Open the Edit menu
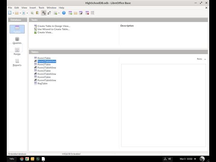This screenshot has width=216, height=162. pyautogui.click(x=17, y=8)
